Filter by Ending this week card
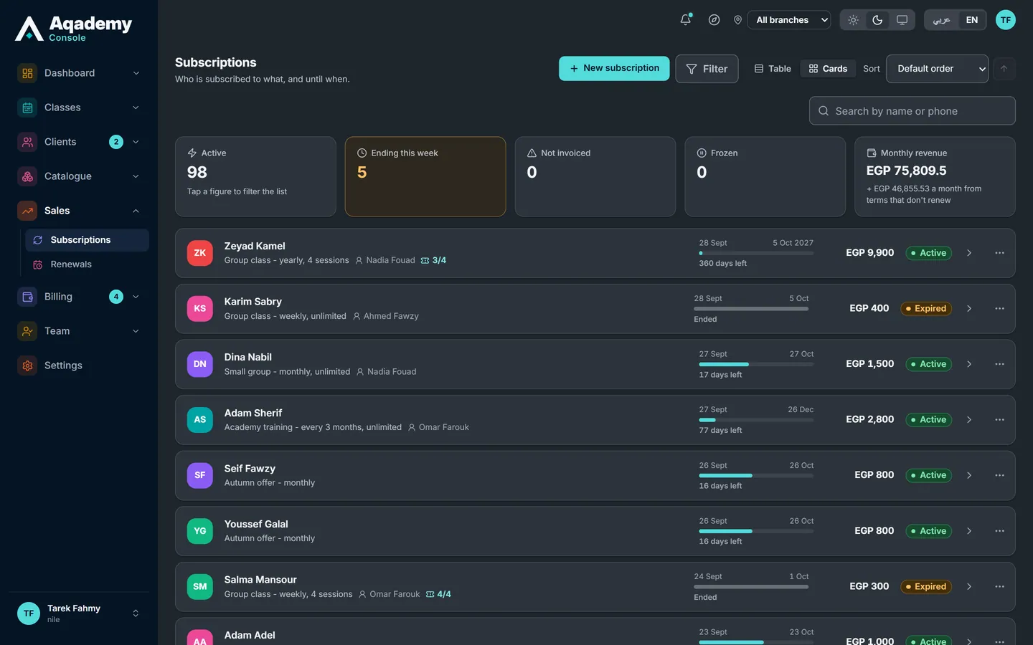 [x=425, y=176]
